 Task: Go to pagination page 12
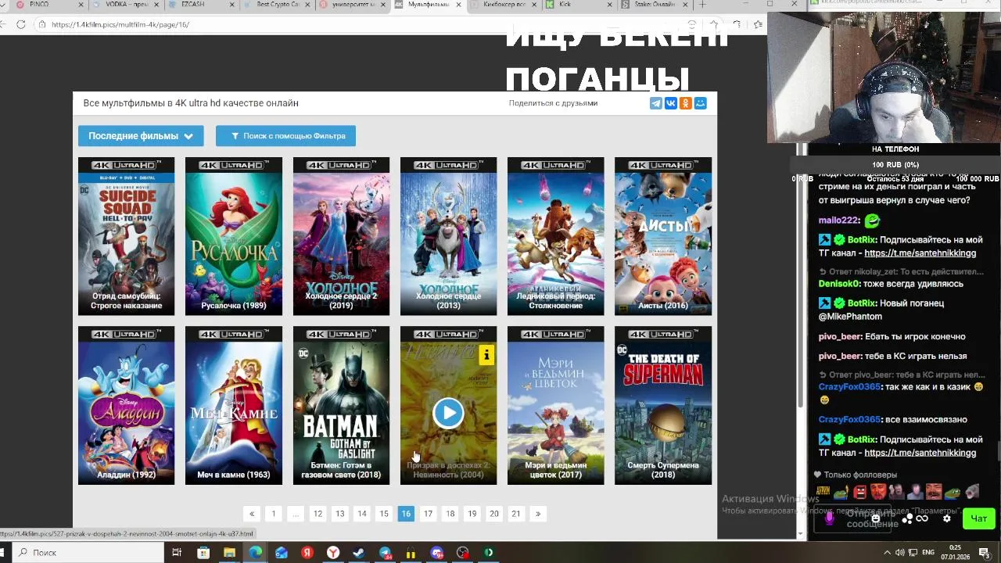318,514
